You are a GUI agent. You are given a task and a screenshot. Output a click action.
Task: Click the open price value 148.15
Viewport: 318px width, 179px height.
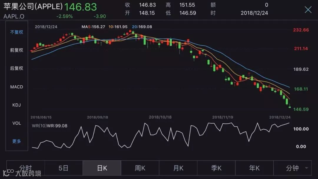147,13
